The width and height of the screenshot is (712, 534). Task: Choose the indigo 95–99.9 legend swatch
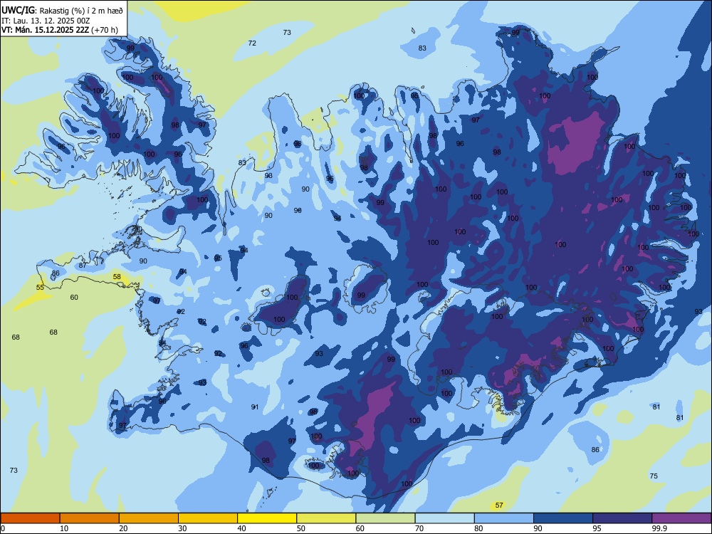pos(622,518)
